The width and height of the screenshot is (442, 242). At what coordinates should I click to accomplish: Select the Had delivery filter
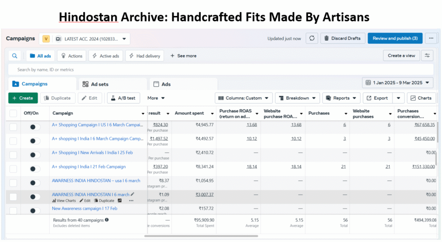[x=145, y=56]
